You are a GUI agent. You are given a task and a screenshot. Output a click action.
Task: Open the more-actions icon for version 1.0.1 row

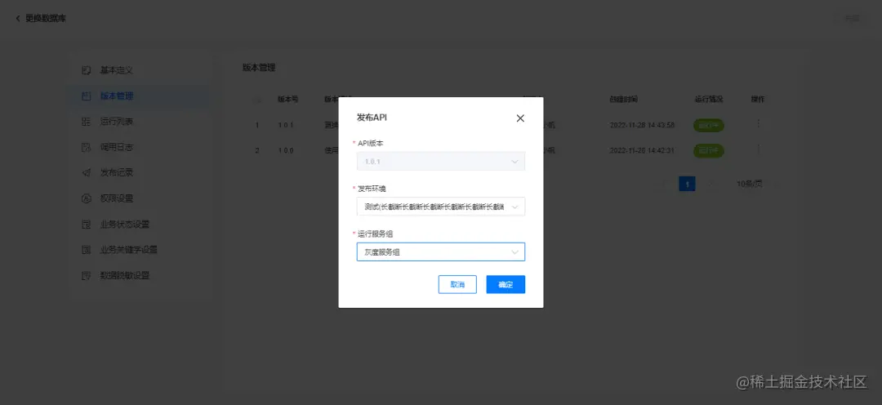758,123
